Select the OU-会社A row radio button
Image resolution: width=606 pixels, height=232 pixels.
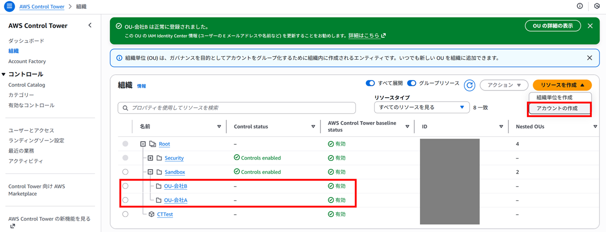[x=125, y=200]
